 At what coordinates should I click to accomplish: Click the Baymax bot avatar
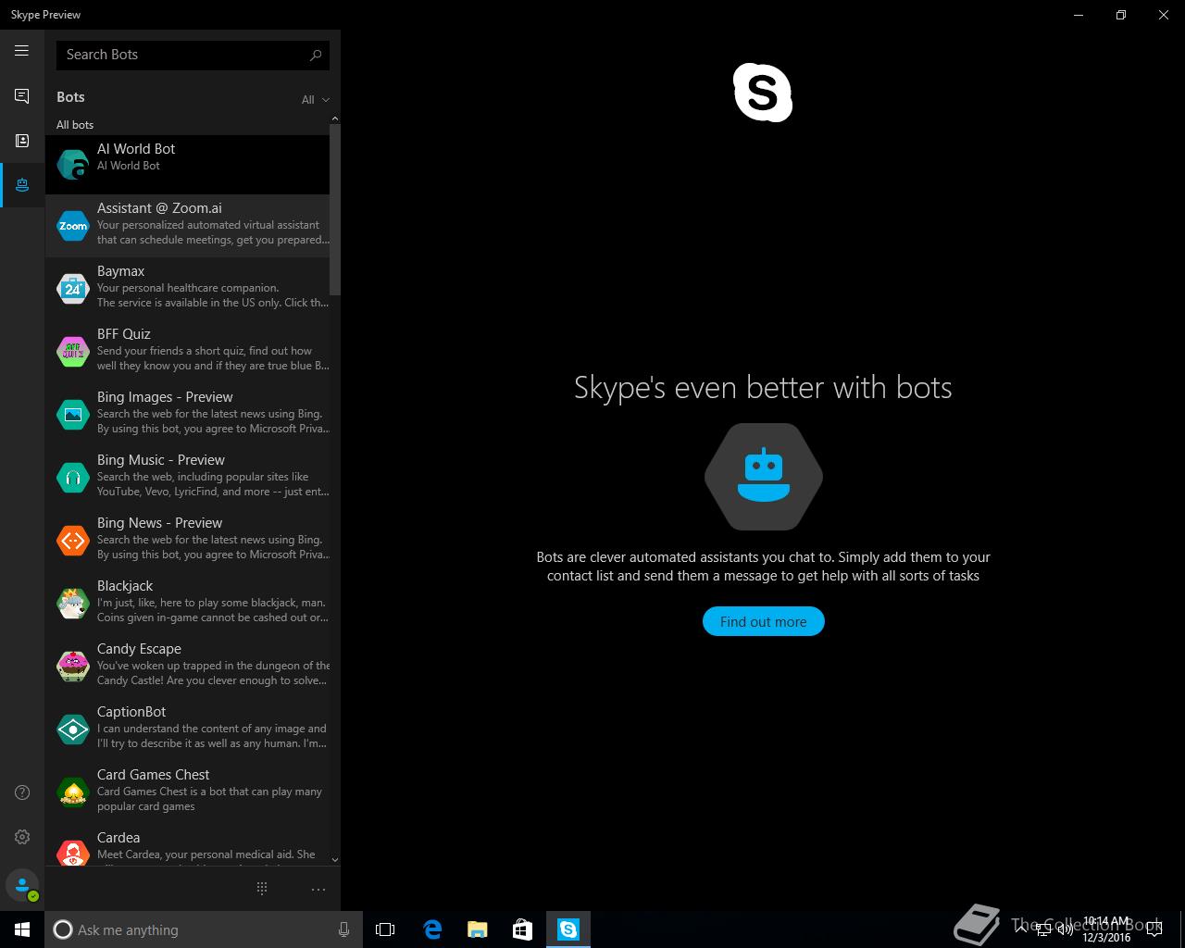[73, 289]
